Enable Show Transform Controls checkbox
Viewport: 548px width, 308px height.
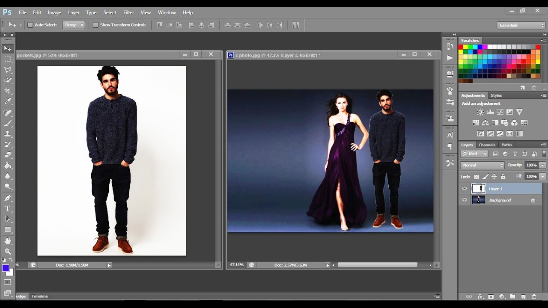coord(95,25)
